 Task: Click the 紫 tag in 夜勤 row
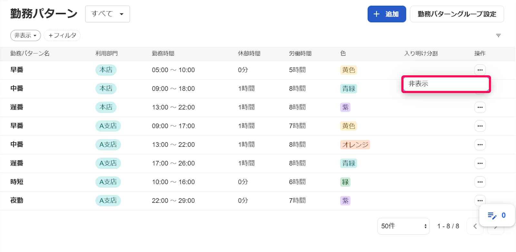(345, 201)
